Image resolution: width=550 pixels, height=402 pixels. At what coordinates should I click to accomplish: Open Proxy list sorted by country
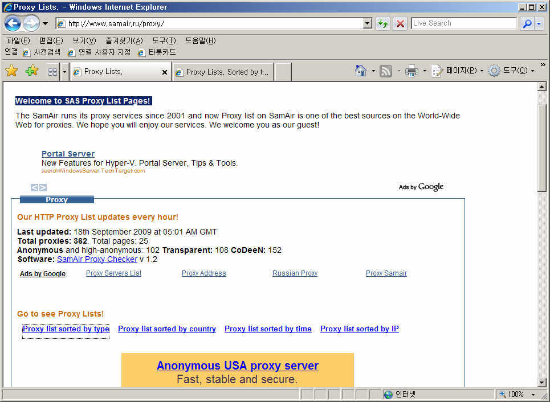click(167, 329)
